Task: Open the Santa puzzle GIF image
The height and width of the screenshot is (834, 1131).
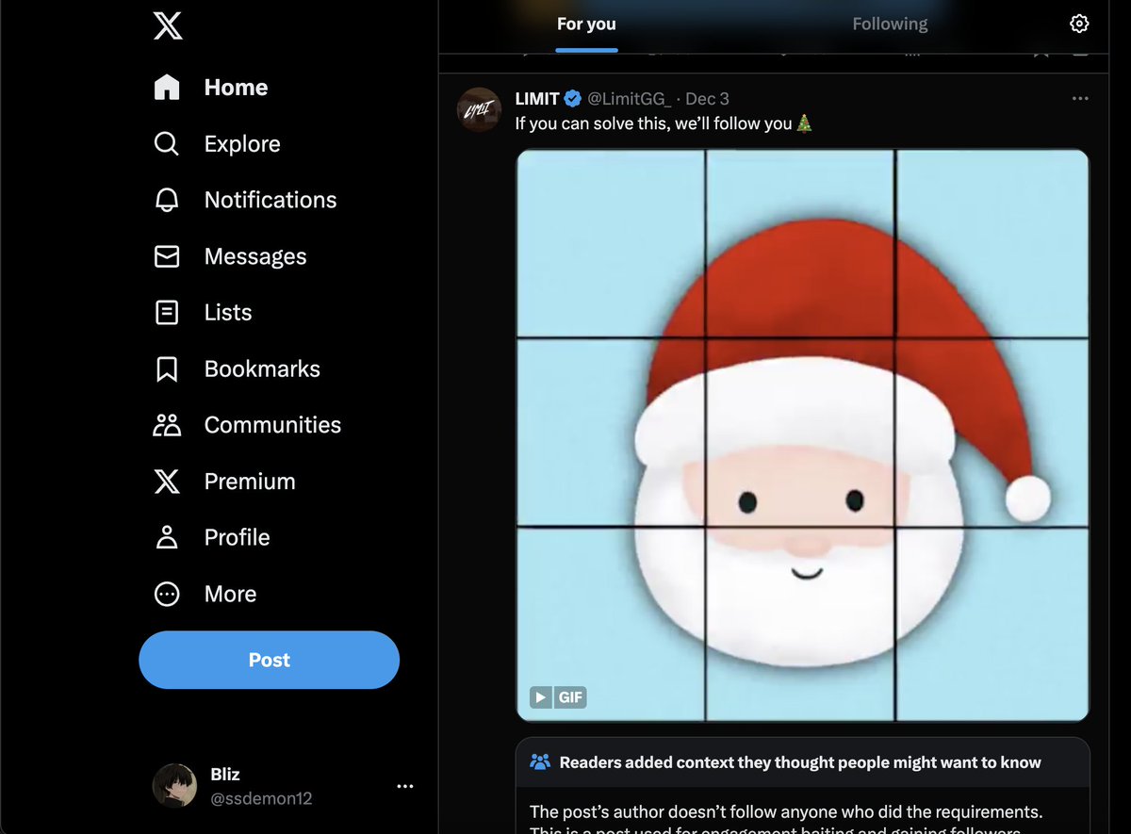Action: click(x=802, y=435)
